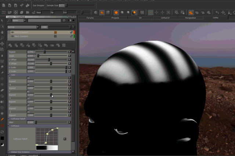This screenshot has width=235, height=156.
Task: Open the Normal blend mode dropdown
Action: tap(23, 27)
